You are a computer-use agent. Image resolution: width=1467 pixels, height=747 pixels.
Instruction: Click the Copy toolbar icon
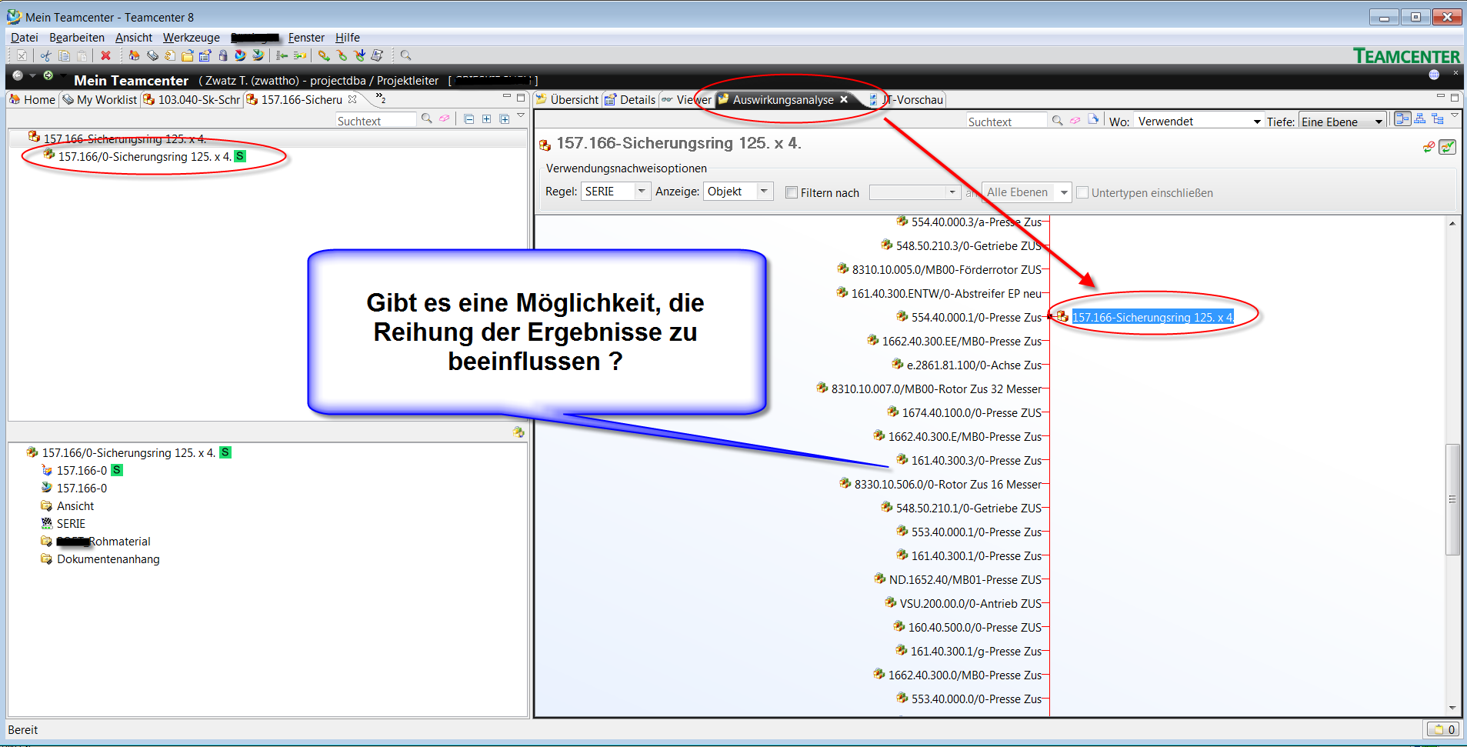64,55
